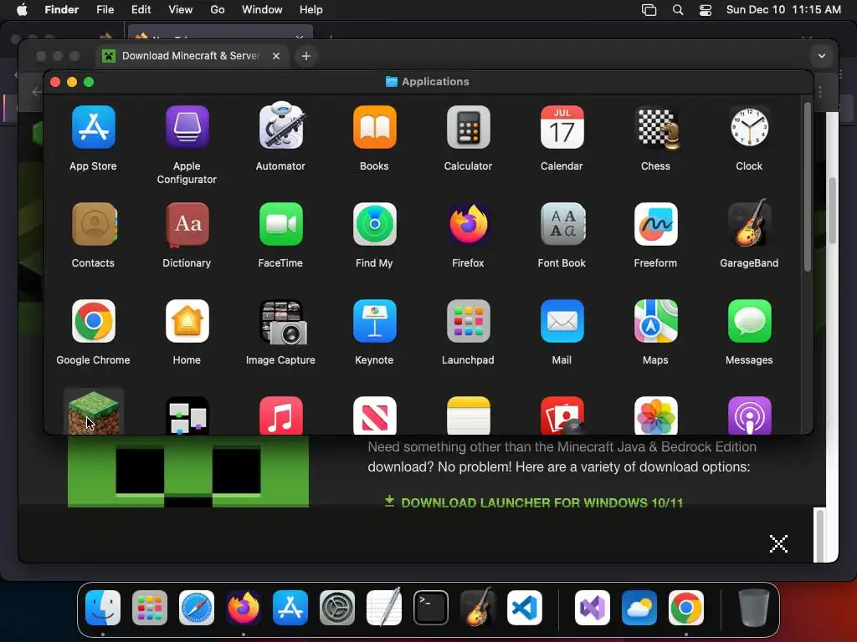Open the View menu
This screenshot has height=642, width=857.
(x=181, y=9)
